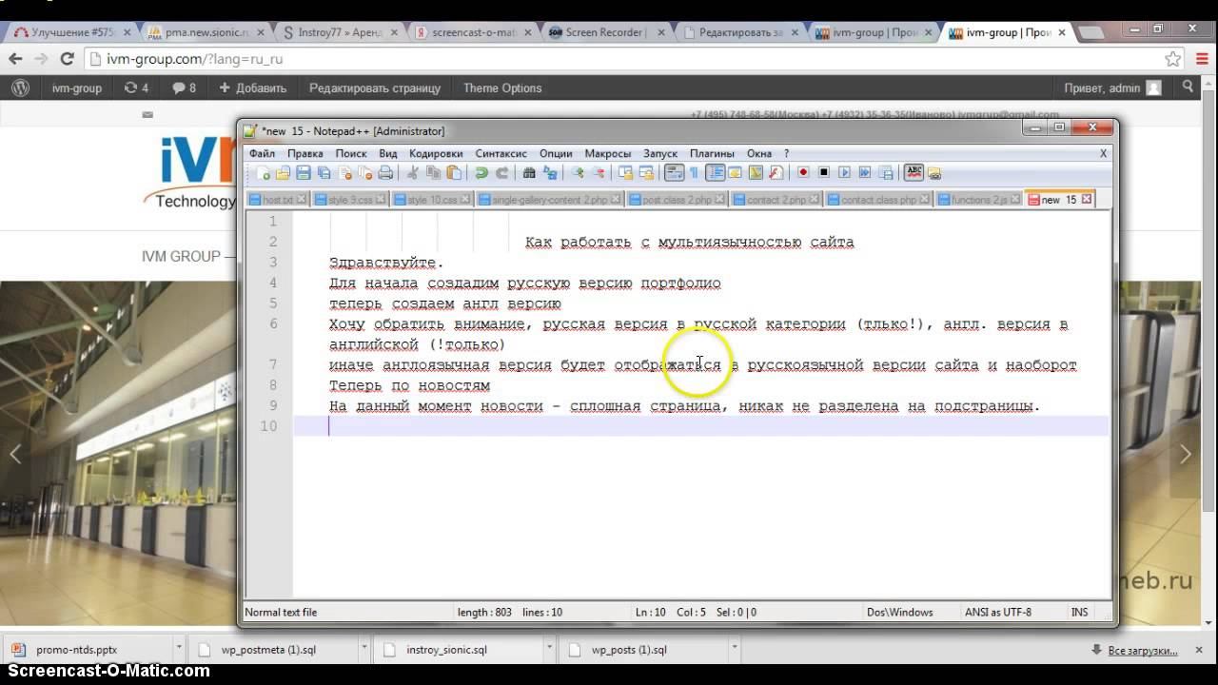Start macro recording with red dot icon
The width and height of the screenshot is (1218, 685).
(803, 173)
